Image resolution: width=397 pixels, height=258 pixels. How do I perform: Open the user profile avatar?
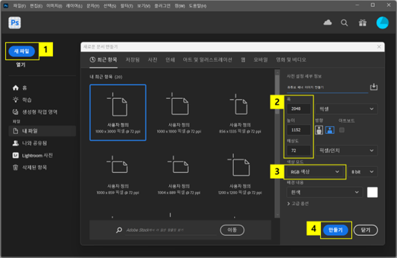click(x=382, y=23)
